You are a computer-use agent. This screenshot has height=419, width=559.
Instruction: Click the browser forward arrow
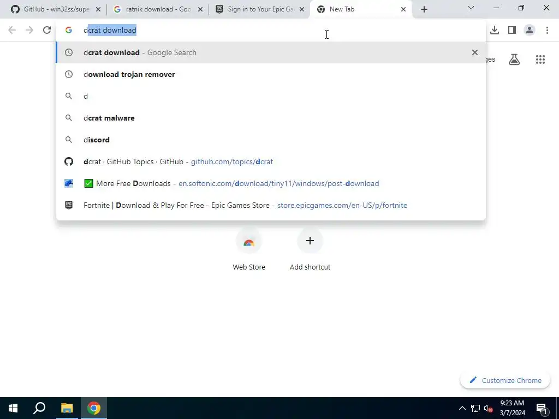coord(29,30)
